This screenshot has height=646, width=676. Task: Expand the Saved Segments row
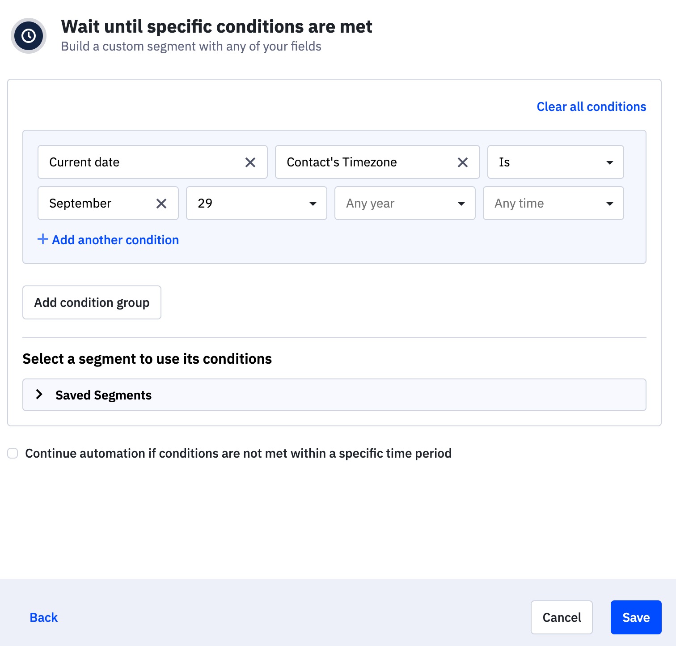point(334,395)
